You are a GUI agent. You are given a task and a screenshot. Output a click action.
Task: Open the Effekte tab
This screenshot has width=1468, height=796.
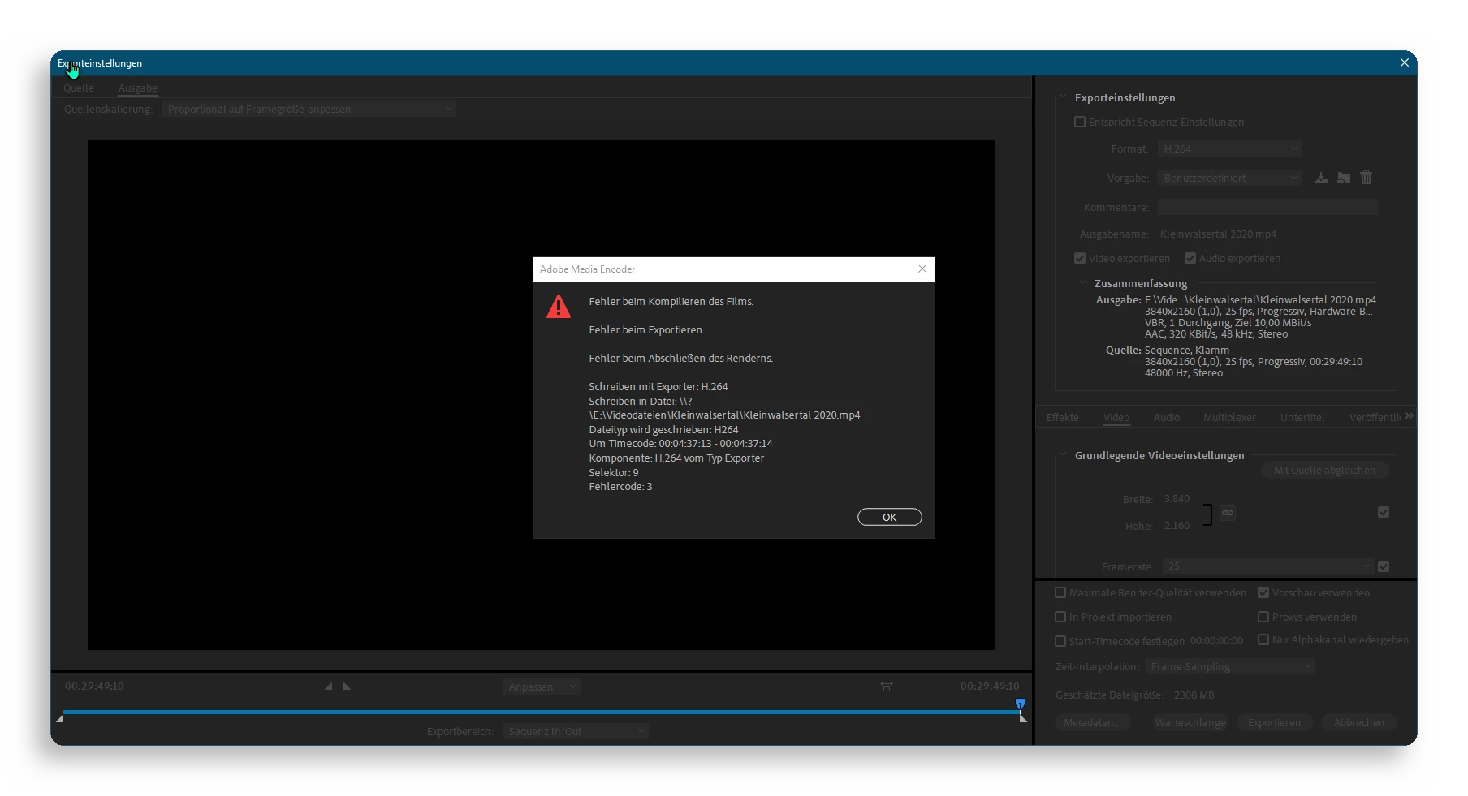click(1062, 417)
